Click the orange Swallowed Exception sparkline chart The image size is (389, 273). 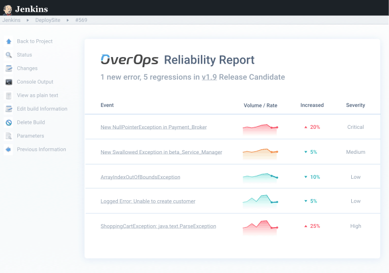[260, 154]
